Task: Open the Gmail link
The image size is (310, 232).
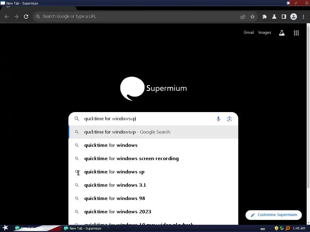Action: tap(249, 33)
